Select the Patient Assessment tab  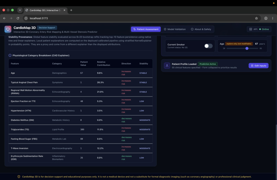pyautogui.click(x=146, y=29)
